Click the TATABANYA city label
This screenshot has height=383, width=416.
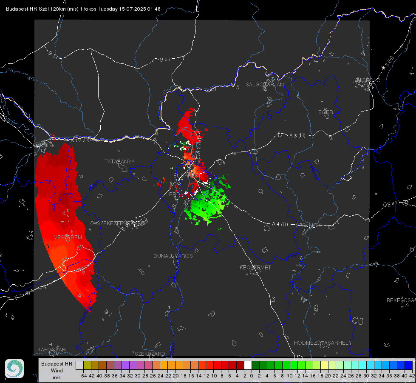(119, 161)
